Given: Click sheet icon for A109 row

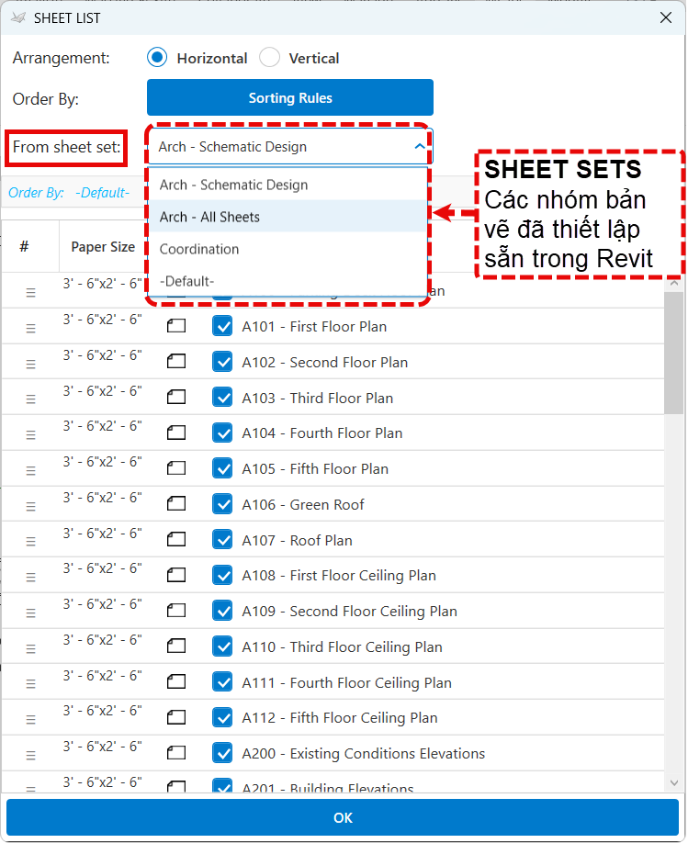Looking at the screenshot, I should [x=176, y=611].
